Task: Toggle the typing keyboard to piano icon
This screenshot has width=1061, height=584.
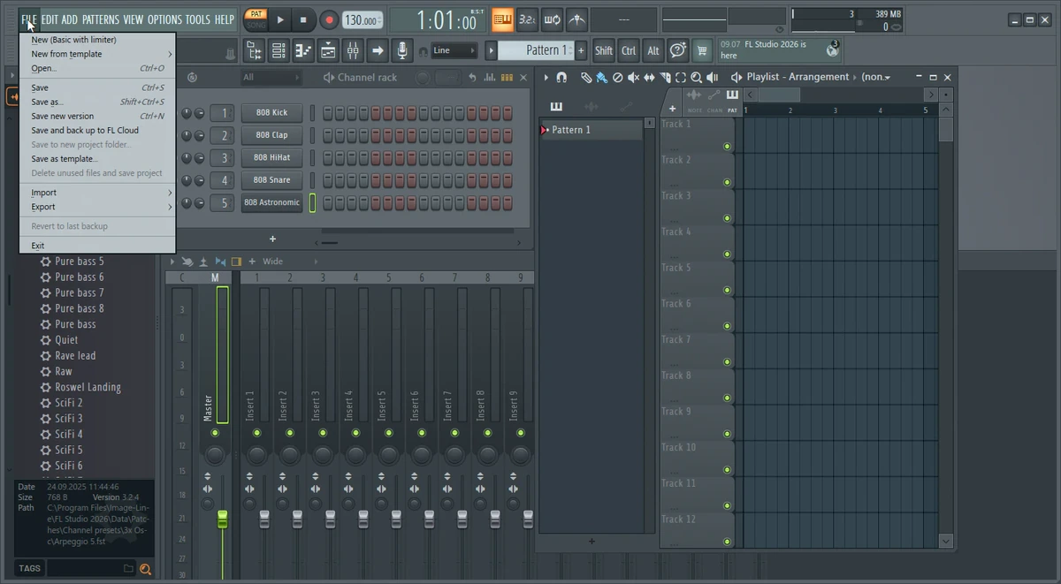Action: [502, 19]
